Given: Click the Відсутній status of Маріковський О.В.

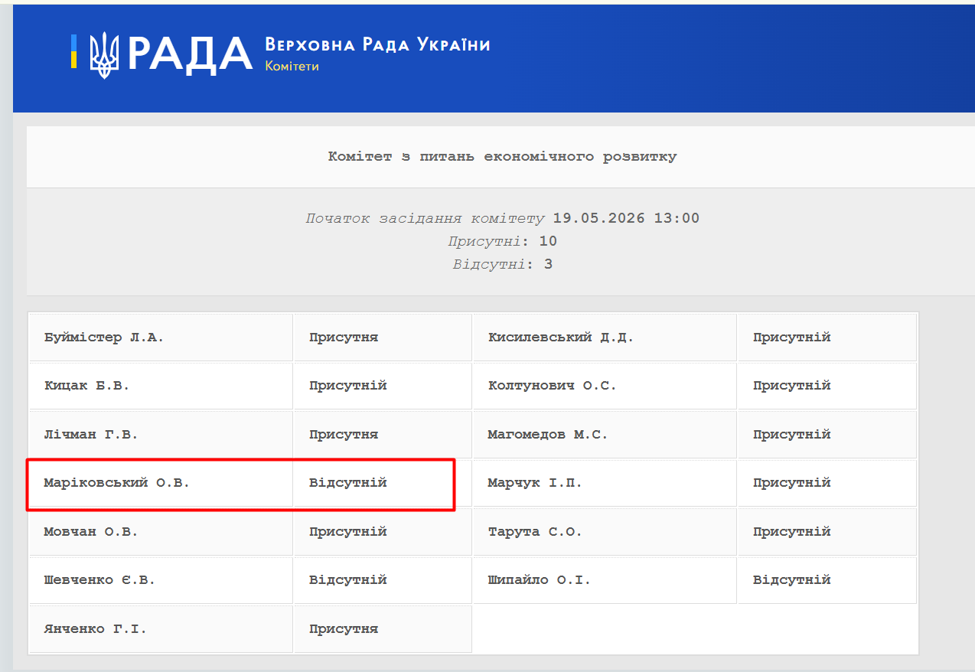Looking at the screenshot, I should [348, 483].
